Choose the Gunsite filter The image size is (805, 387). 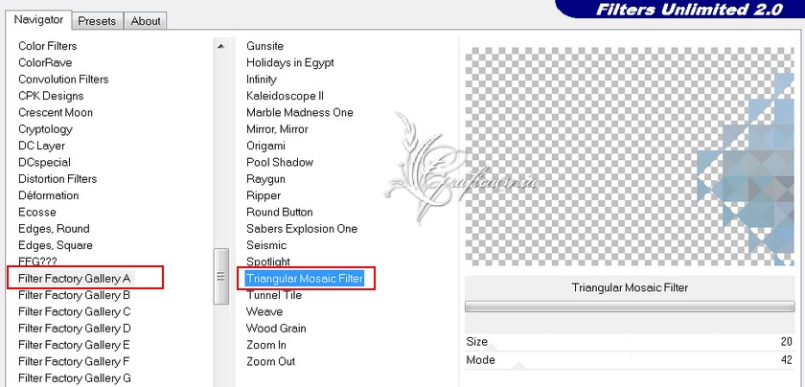(x=264, y=46)
